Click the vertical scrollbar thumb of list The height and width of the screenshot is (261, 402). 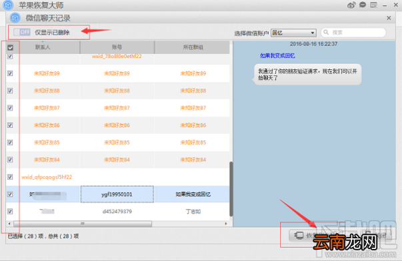pos(231,189)
